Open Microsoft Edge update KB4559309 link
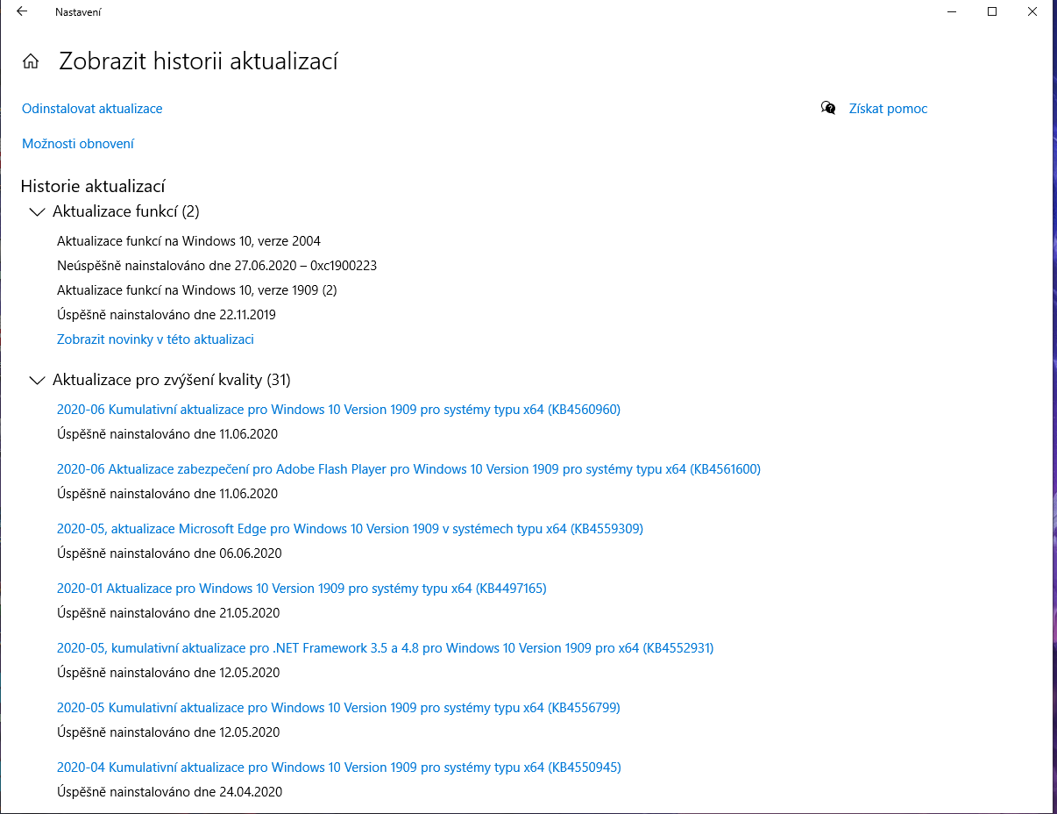 (350, 528)
